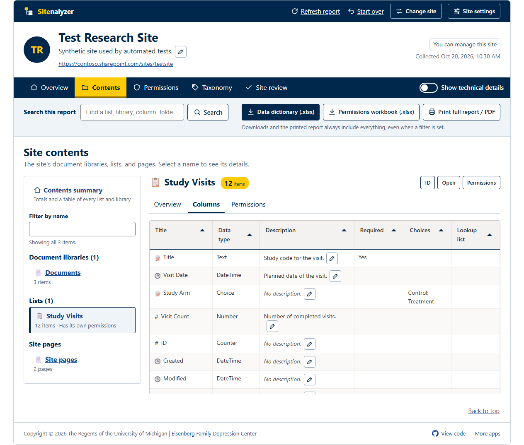Edit the ID column description

tap(310, 344)
